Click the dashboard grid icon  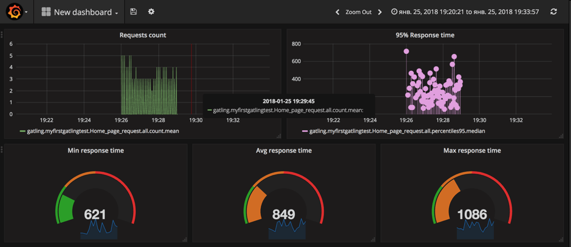tap(46, 12)
